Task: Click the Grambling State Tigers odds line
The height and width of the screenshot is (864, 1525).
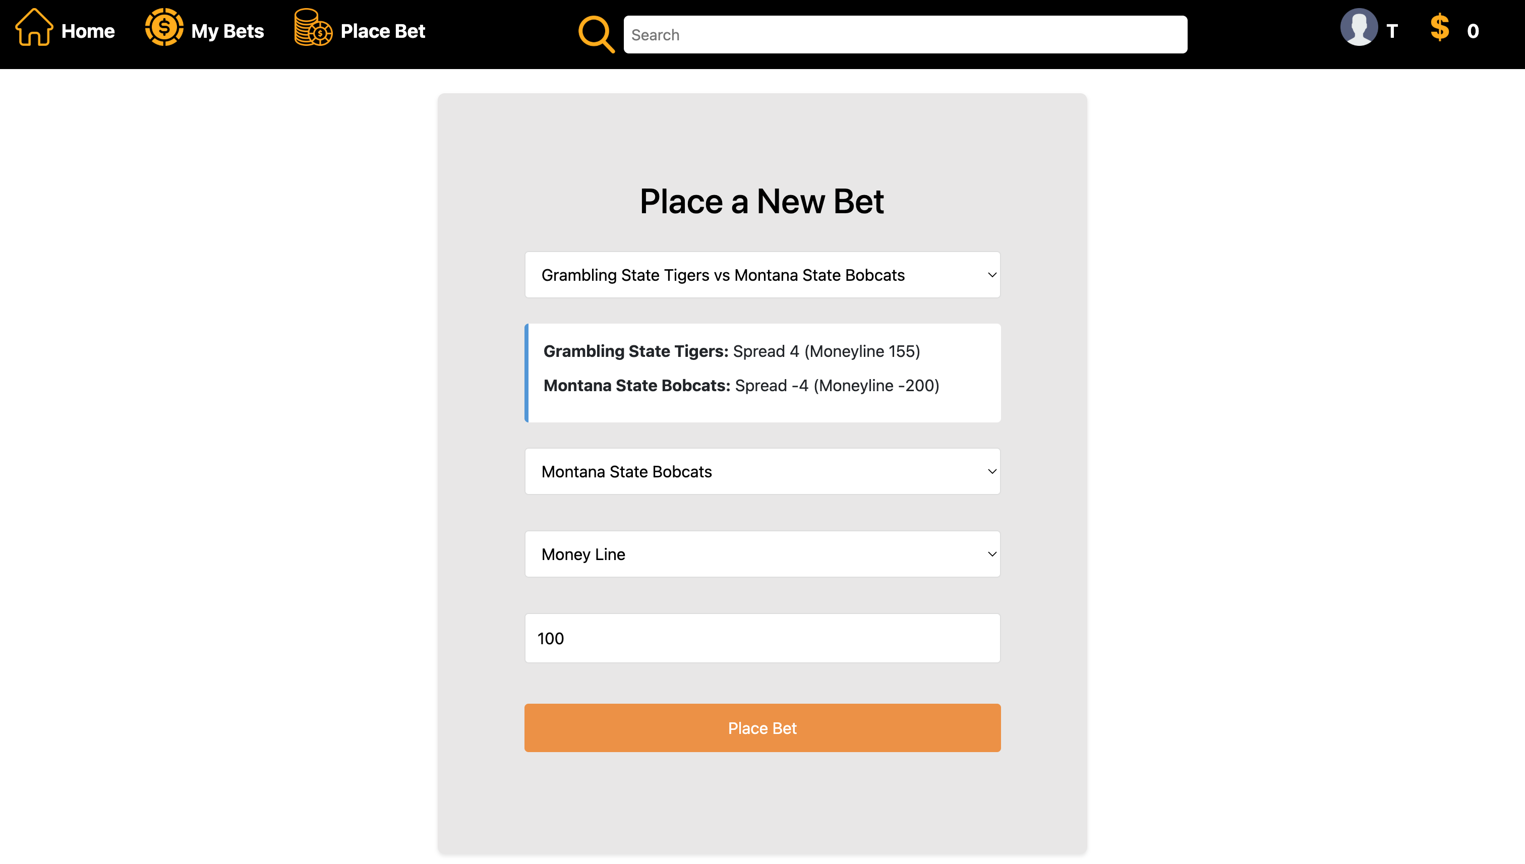Action: [731, 351]
